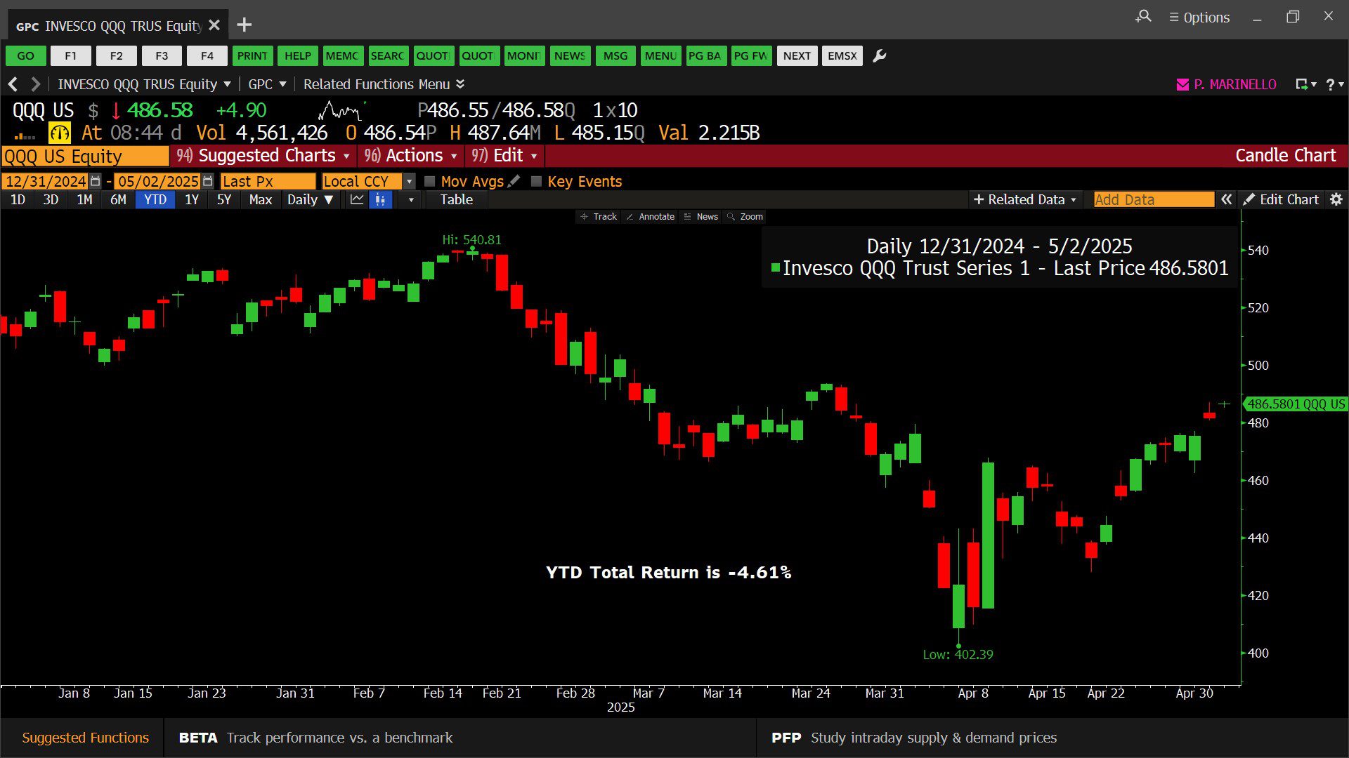Expand the Local CCY currency dropdown
Viewport: 1349px width, 758px height.
(x=410, y=181)
